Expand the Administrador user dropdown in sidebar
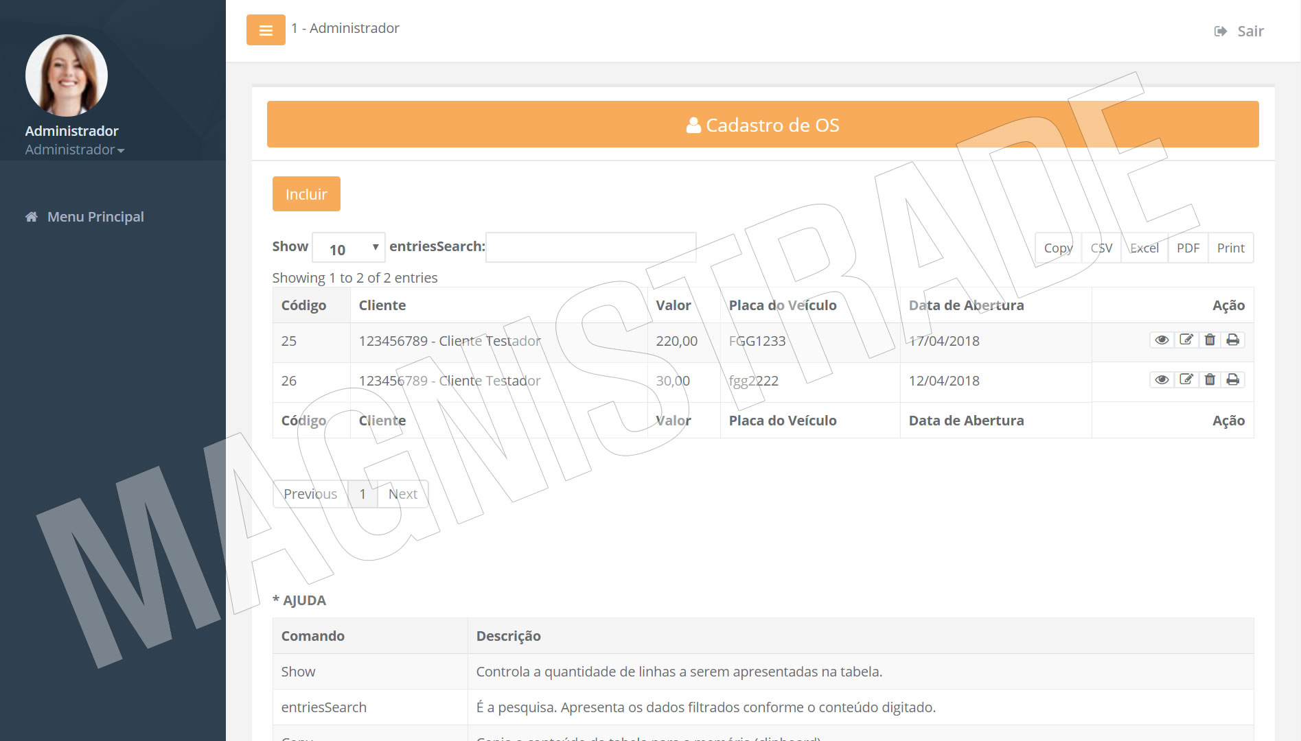The height and width of the screenshot is (741, 1301). [x=75, y=150]
